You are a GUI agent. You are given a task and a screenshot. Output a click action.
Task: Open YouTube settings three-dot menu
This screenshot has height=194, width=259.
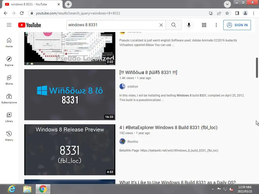coord(216,25)
